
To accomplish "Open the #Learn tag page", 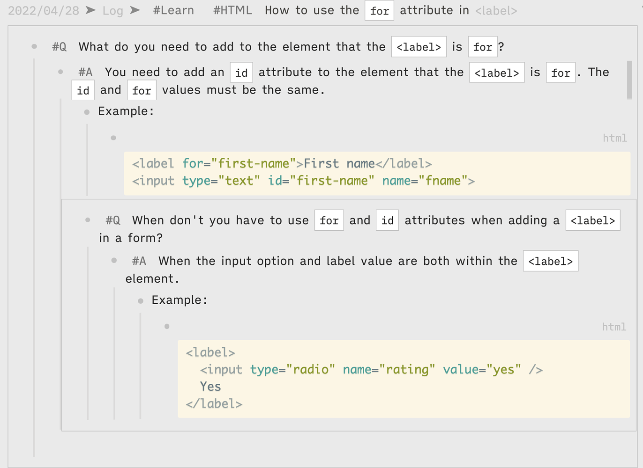I will tap(173, 10).
